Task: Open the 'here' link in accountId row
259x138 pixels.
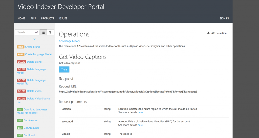Action: 140,125
